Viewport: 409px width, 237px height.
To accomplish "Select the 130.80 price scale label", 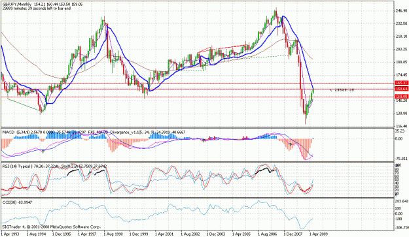I will (401, 114).
